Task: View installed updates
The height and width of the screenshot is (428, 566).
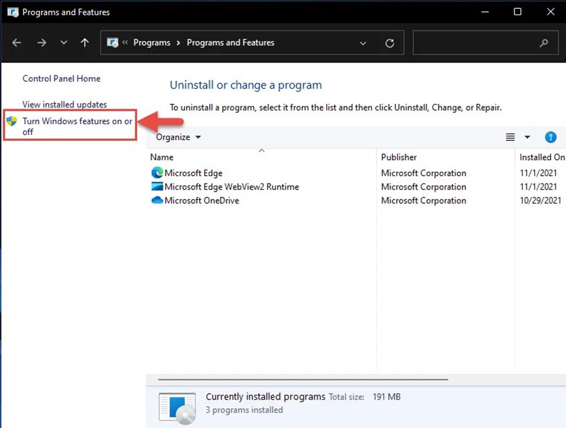Action: point(64,104)
